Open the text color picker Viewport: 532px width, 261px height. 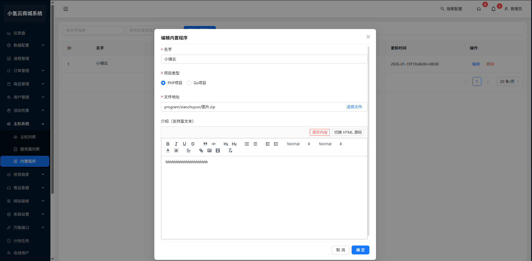pos(168,151)
